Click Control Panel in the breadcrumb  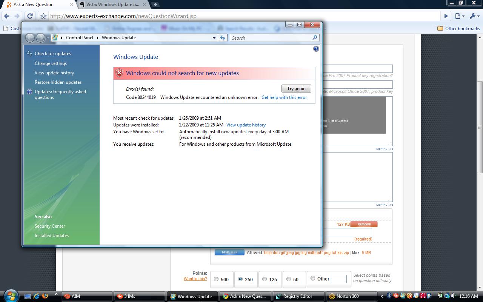pyautogui.click(x=80, y=38)
